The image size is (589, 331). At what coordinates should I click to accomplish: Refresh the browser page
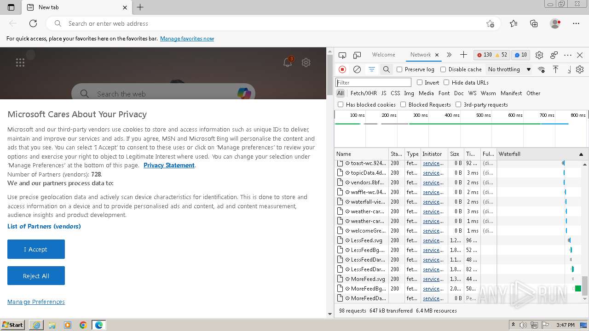click(33, 23)
